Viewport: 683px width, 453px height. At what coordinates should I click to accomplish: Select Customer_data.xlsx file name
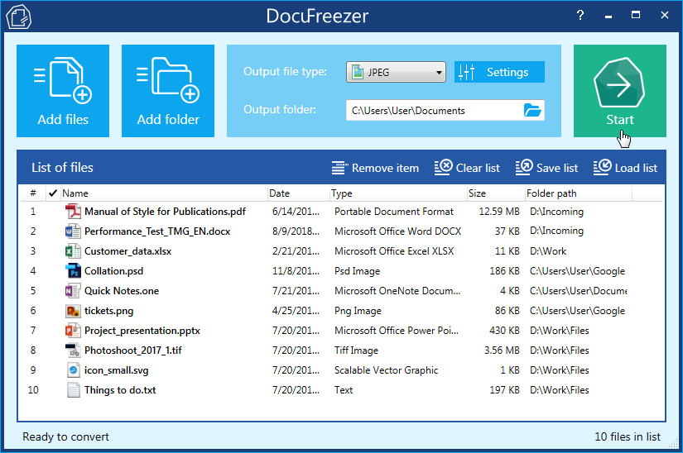pos(128,251)
